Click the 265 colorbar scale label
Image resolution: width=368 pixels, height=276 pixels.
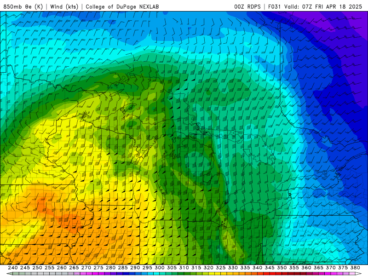[x=74, y=268]
